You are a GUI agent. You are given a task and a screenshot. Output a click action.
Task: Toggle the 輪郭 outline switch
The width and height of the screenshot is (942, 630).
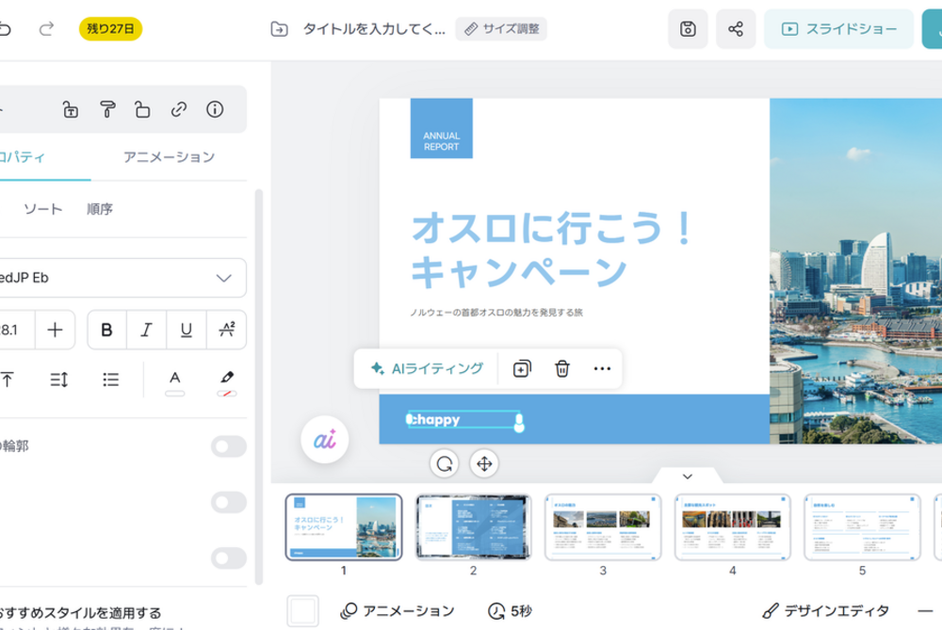click(x=228, y=446)
